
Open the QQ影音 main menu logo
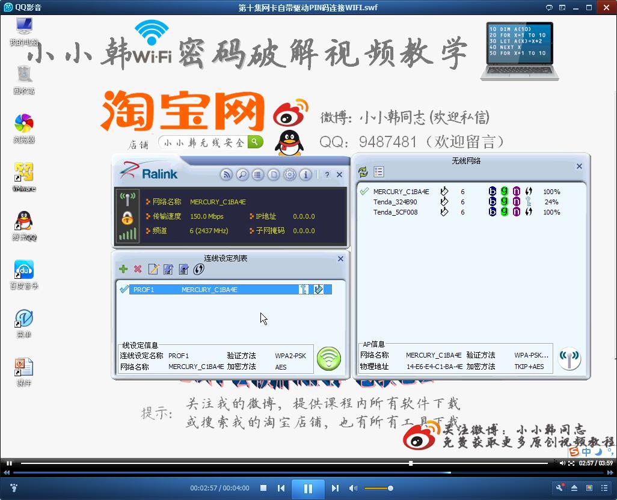click(8, 7)
